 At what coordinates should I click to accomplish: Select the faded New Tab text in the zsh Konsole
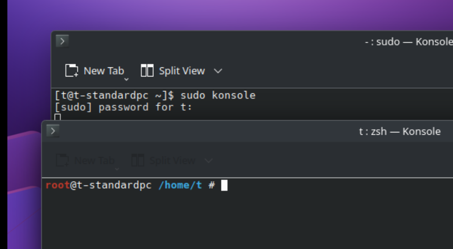(x=94, y=160)
